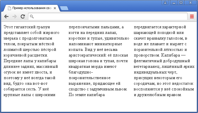Open a new tab with the blank tab button

(64, 8)
